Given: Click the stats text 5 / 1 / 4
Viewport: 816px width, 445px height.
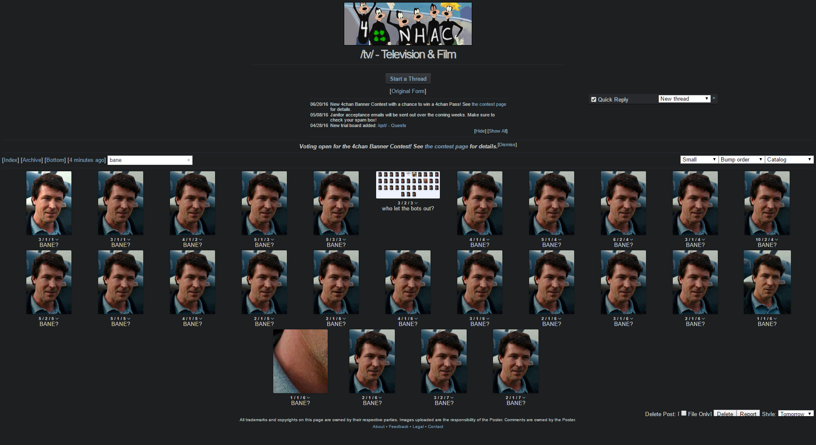Looking at the screenshot, I should click(x=549, y=240).
